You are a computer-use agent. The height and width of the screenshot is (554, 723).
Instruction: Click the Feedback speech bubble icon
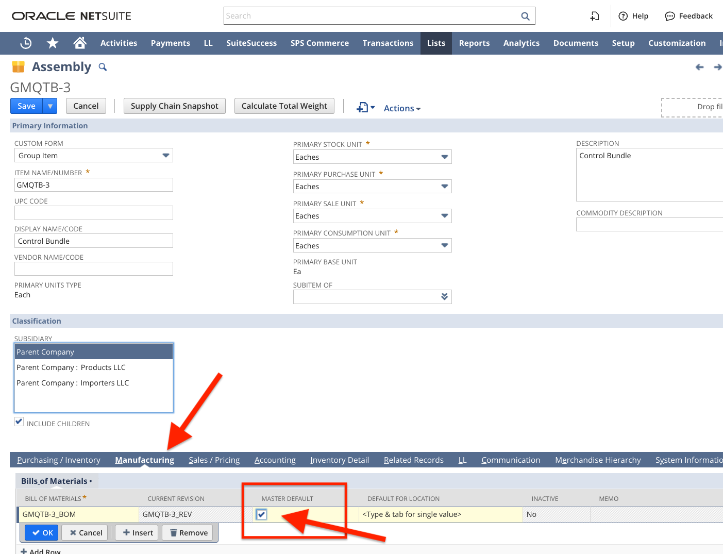[x=669, y=16]
